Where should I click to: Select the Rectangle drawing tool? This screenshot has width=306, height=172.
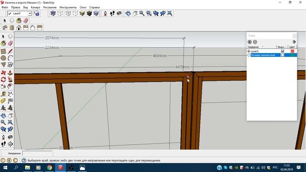tap(3, 51)
